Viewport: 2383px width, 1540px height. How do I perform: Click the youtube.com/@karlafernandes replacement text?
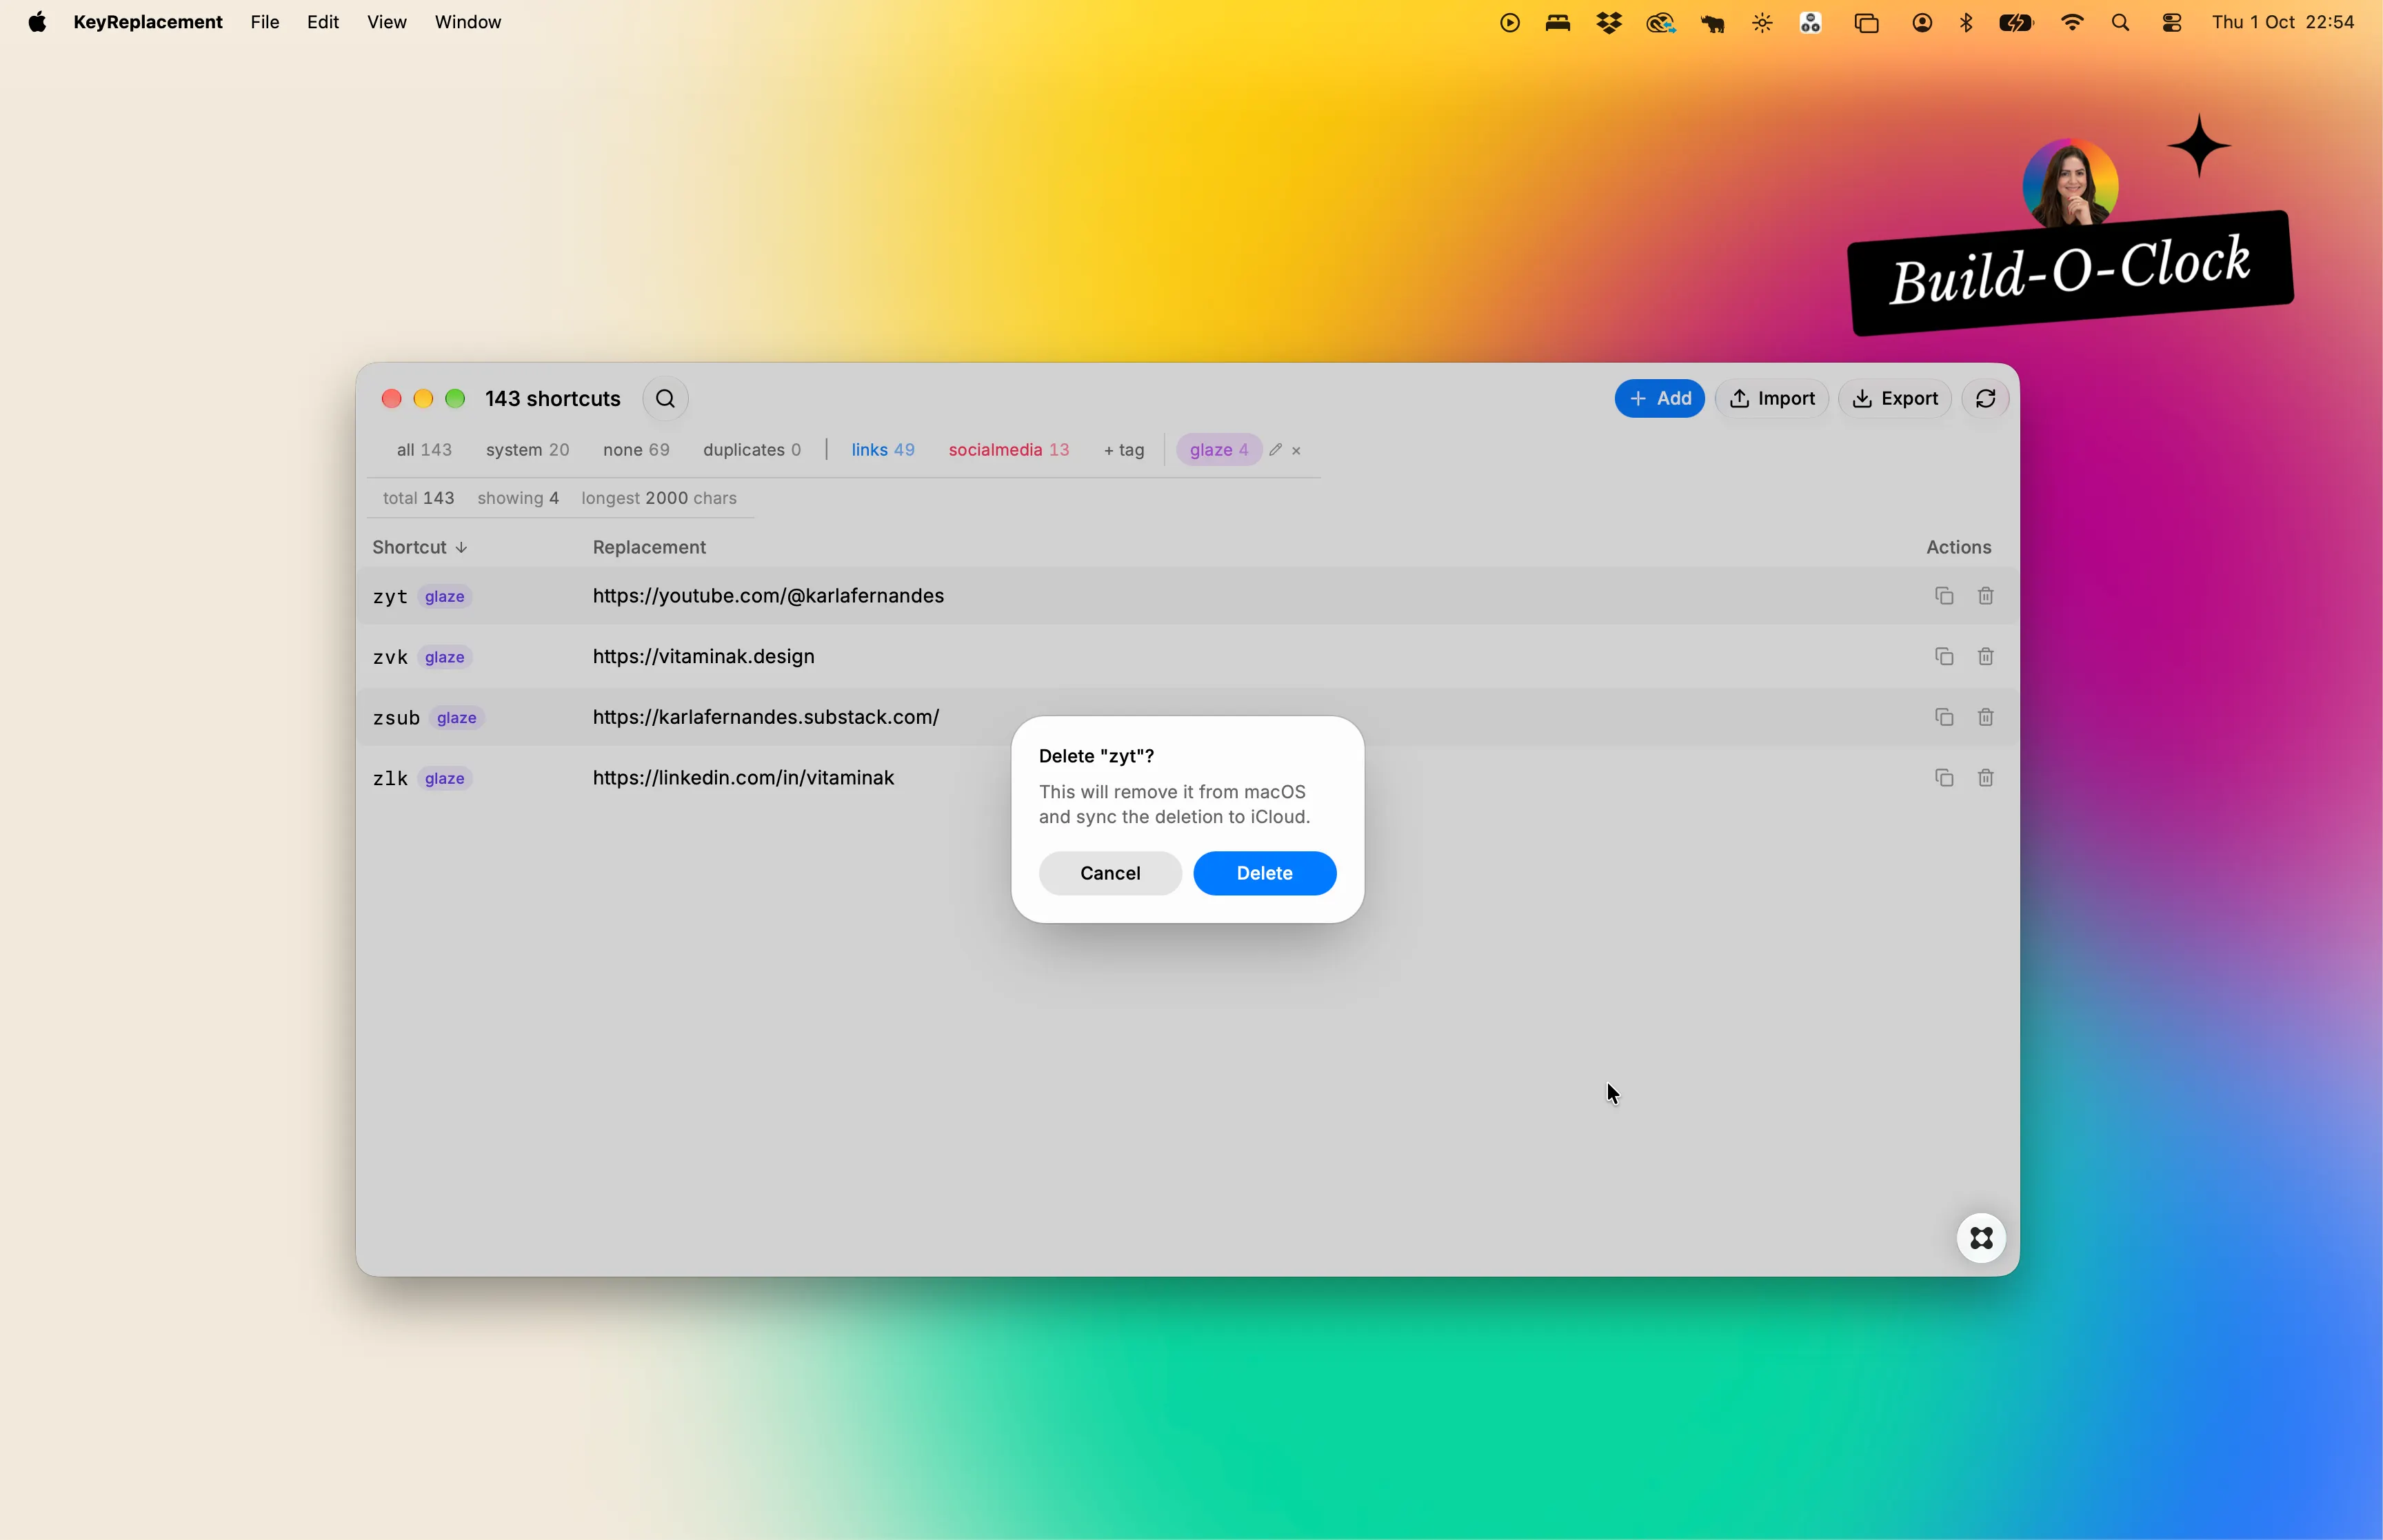point(768,596)
